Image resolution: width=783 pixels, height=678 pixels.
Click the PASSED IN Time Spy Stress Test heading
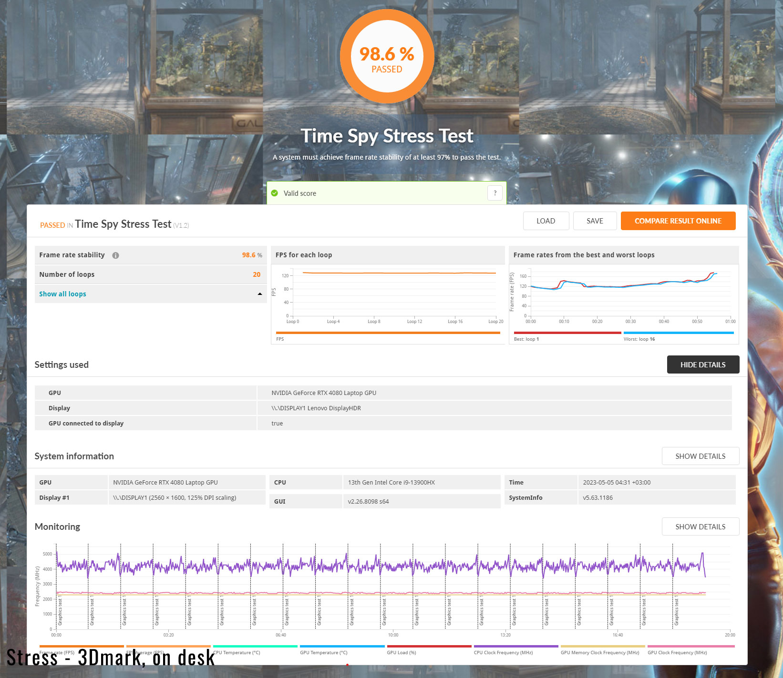(114, 224)
